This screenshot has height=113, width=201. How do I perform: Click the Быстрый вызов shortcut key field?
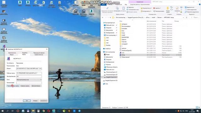coord(29,76)
